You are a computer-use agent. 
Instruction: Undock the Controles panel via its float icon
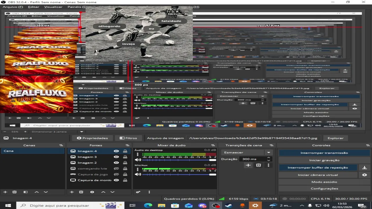(x=367, y=145)
